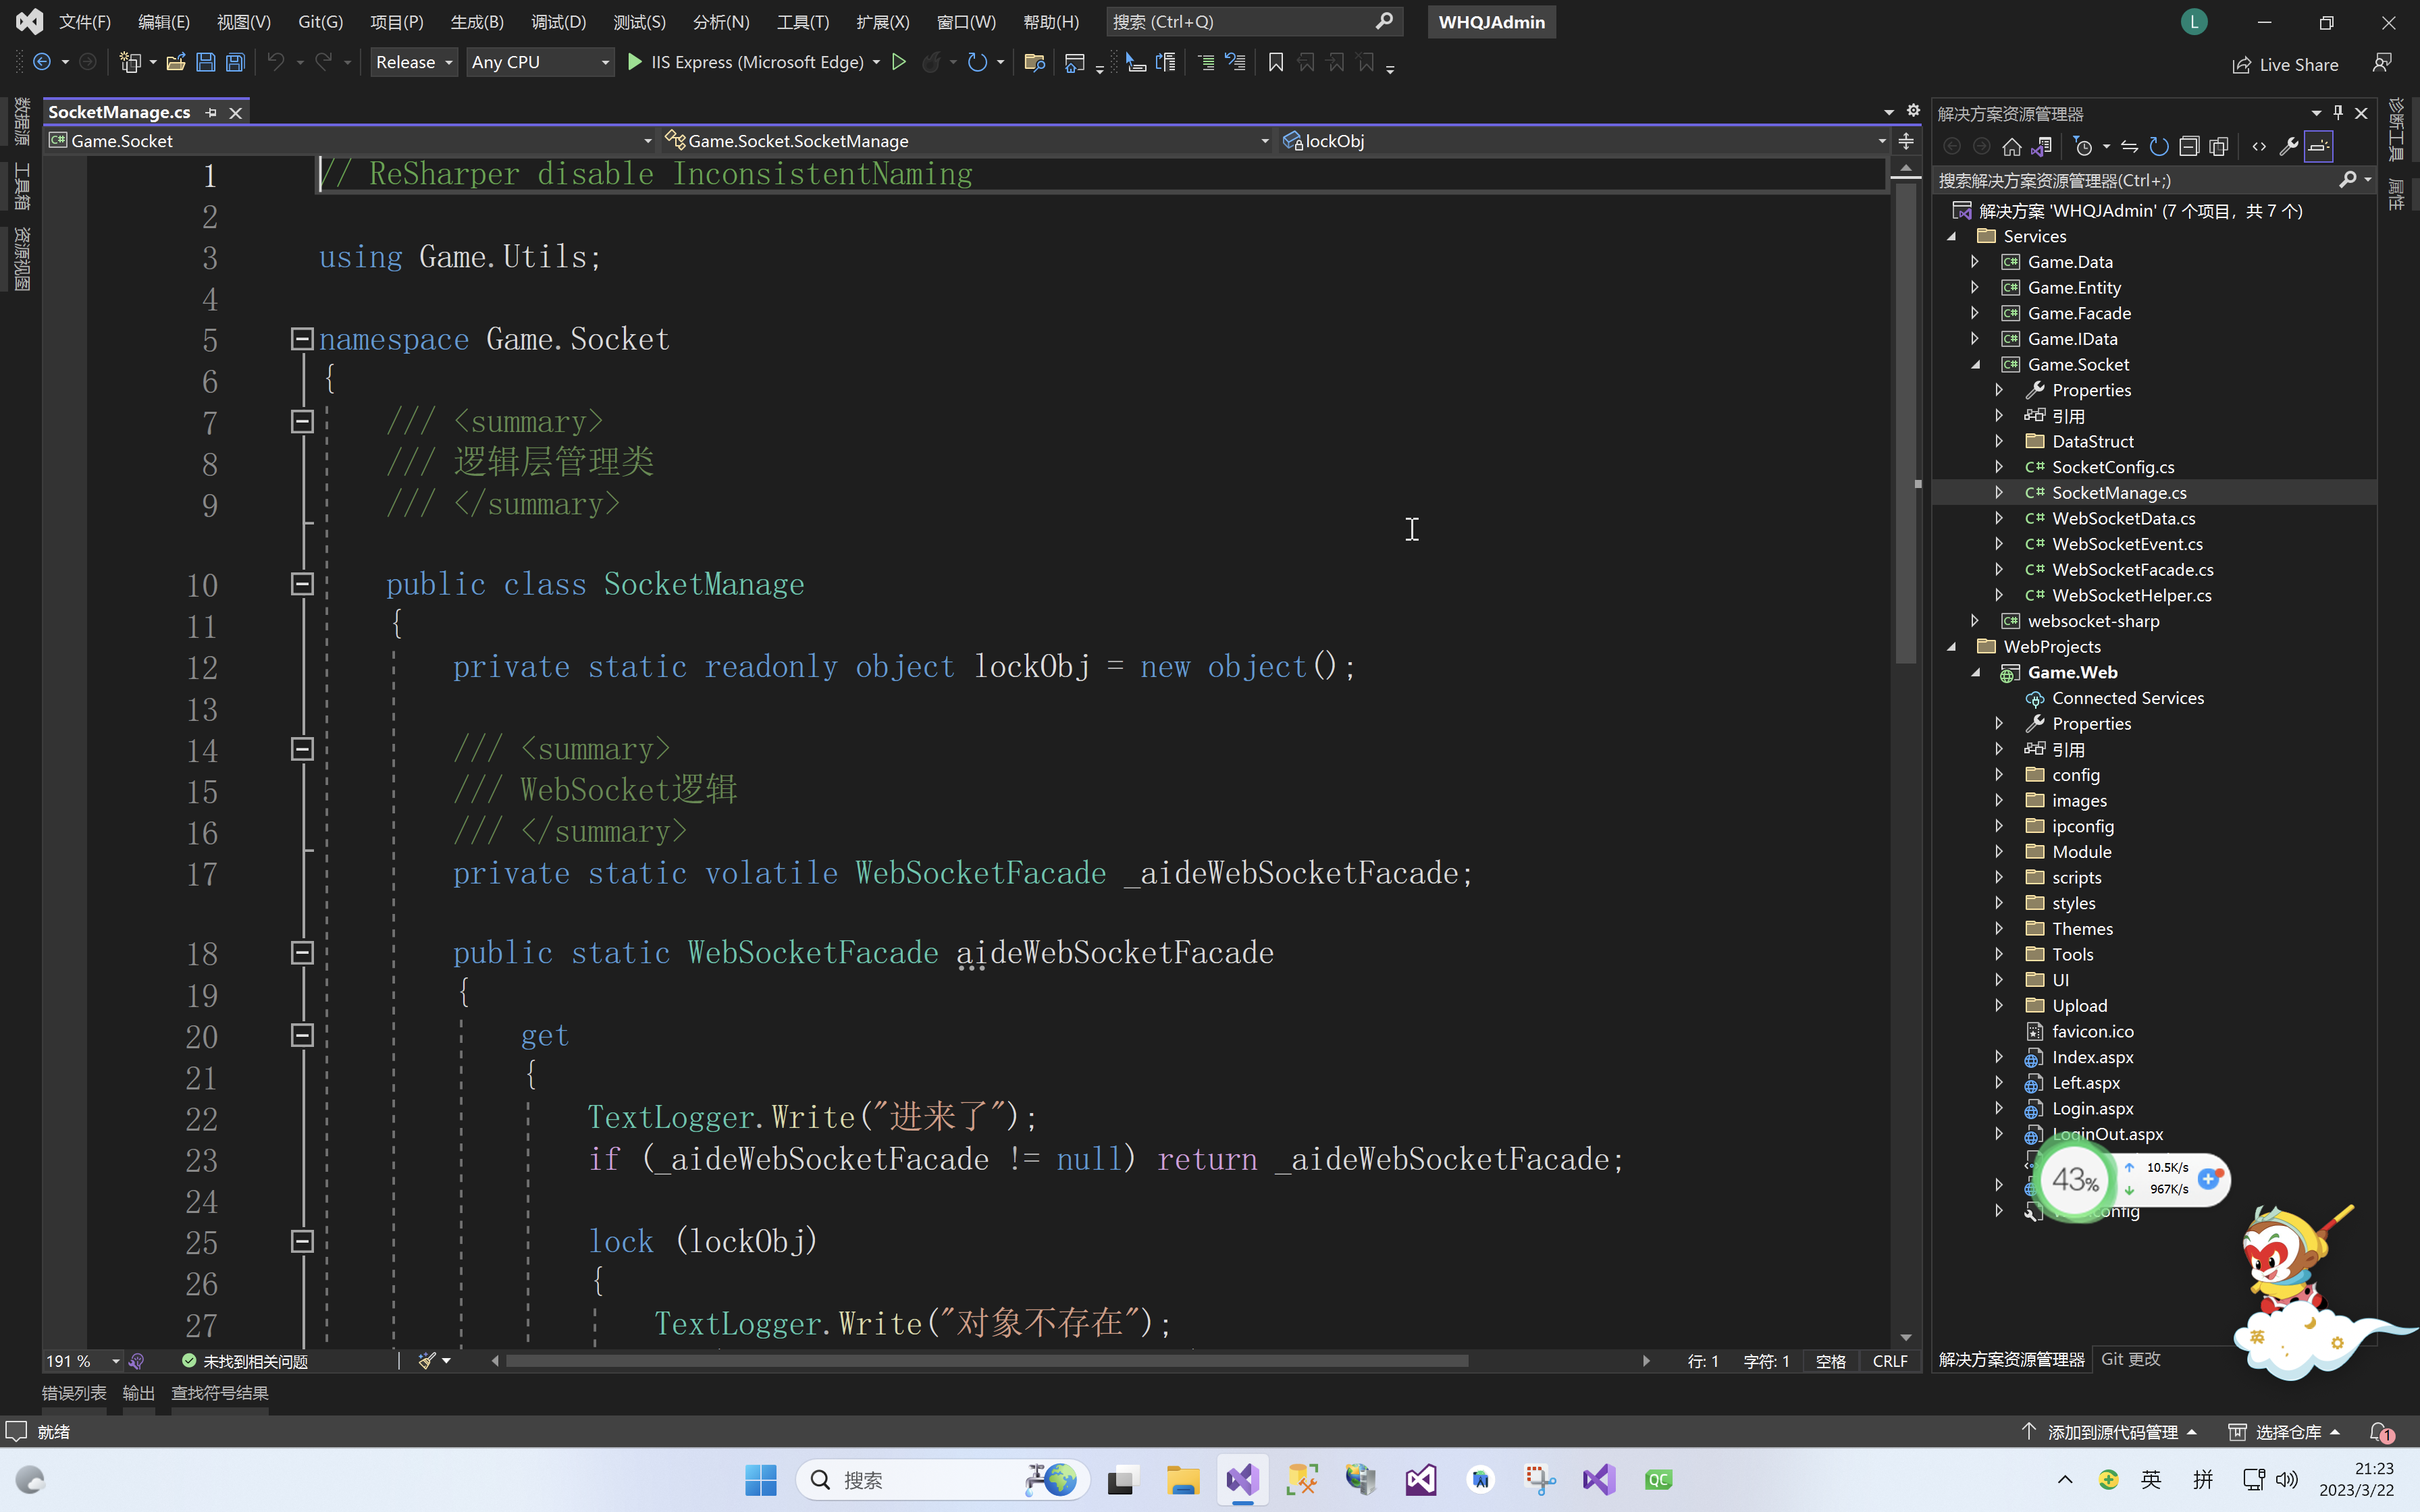Toggle a bookmark on the current line
The width and height of the screenshot is (2420, 1512).
pyautogui.click(x=1276, y=62)
